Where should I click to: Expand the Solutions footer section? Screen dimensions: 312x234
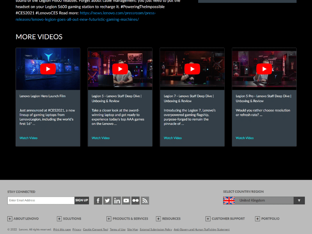pyautogui.click(x=59, y=219)
